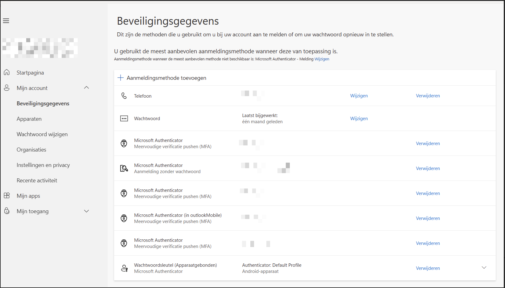This screenshot has height=288, width=505.
Task: Open Apparaten in the sidebar
Action: [29, 119]
